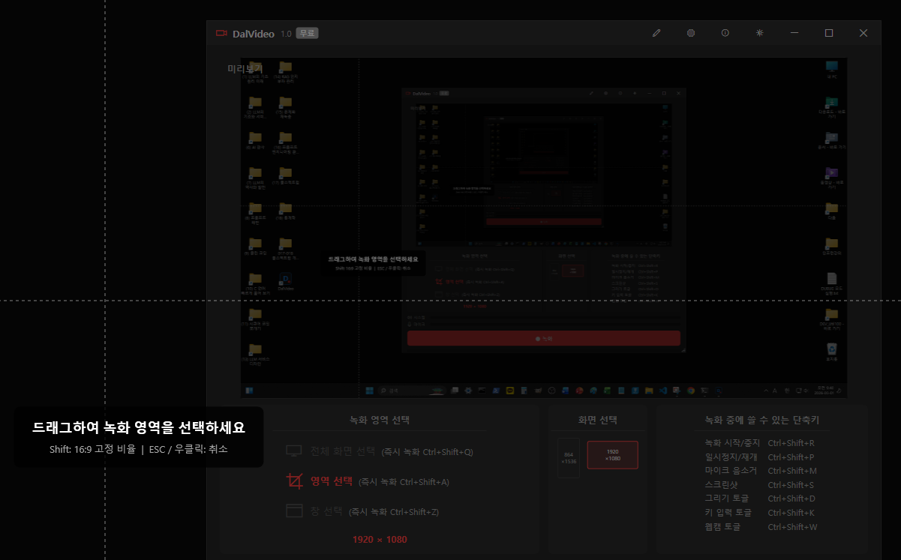Open settings via the gear icon
The image size is (901, 560).
[691, 33]
